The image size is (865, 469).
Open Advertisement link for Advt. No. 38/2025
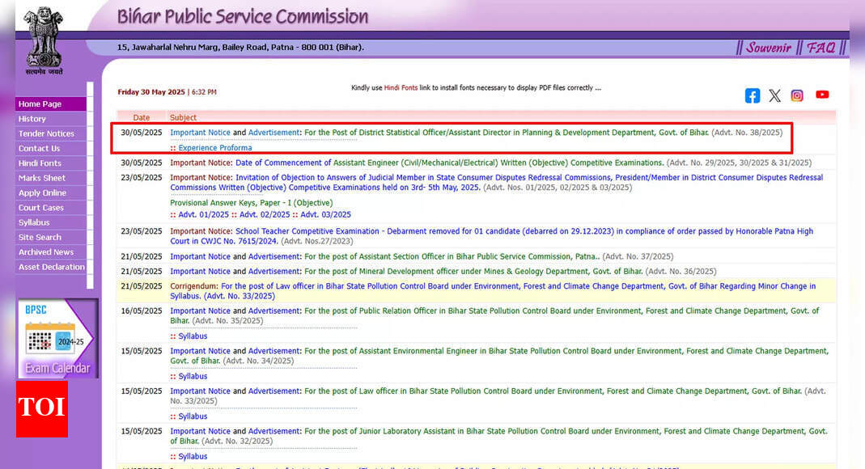click(x=273, y=133)
